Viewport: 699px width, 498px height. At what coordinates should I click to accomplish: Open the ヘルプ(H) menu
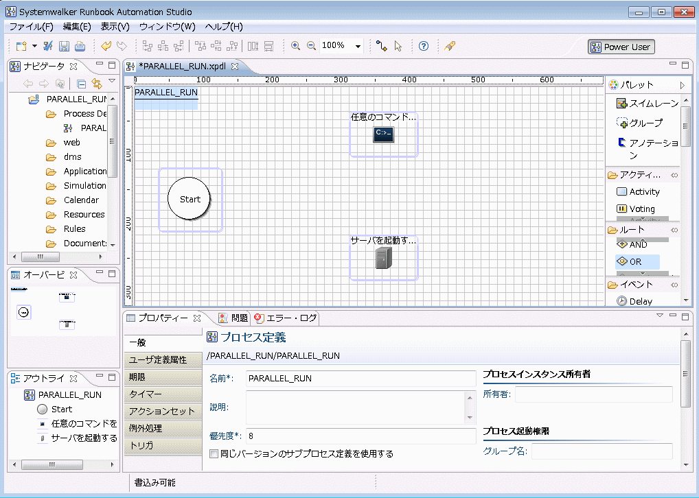pyautogui.click(x=224, y=27)
